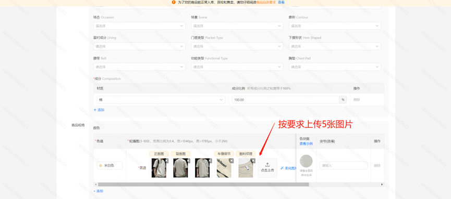Click the horizontal scrollbar below the color table
Viewport: 451px width, 199px height.
click(203, 184)
